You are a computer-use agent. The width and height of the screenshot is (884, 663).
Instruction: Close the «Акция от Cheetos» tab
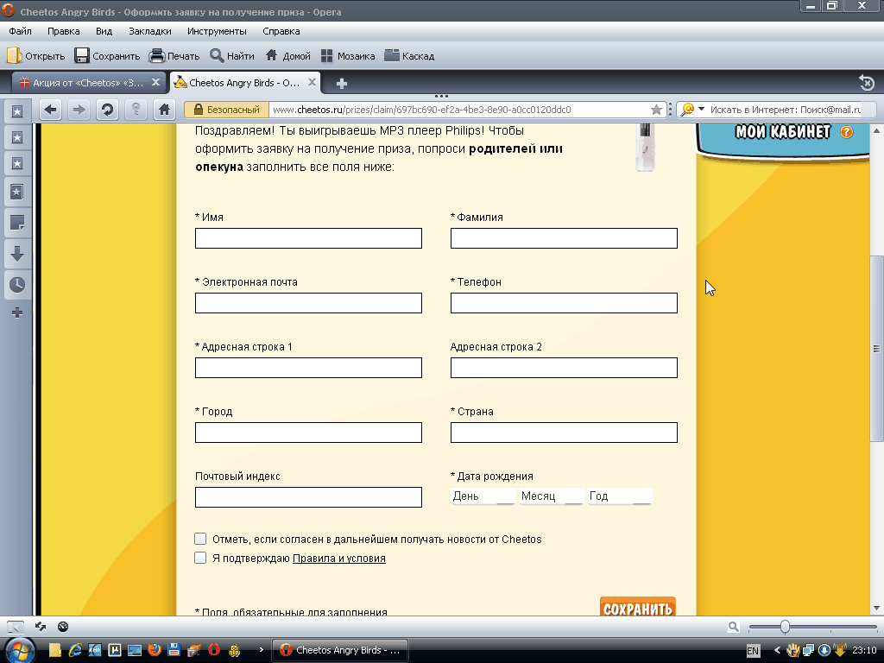coord(155,82)
